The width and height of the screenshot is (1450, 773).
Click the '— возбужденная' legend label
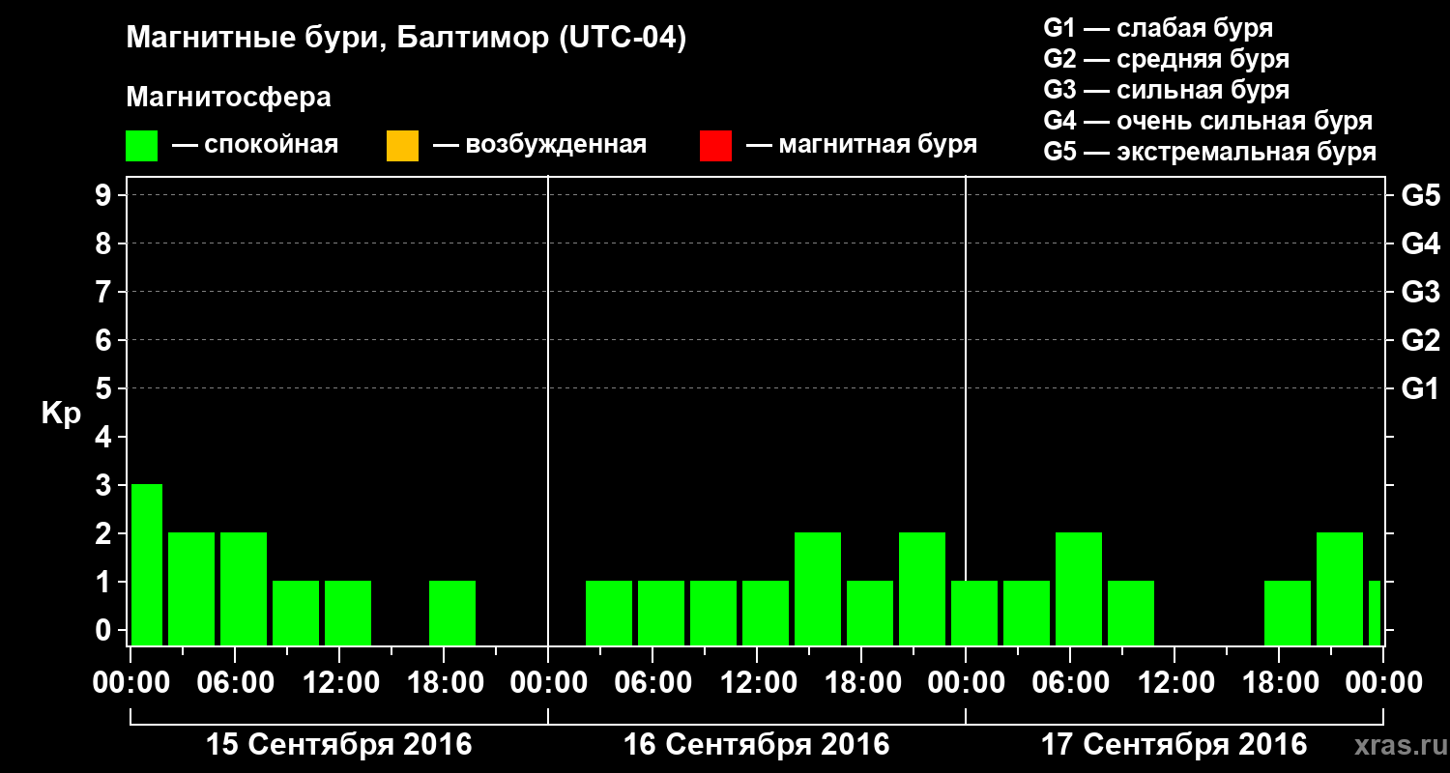pyautogui.click(x=539, y=146)
